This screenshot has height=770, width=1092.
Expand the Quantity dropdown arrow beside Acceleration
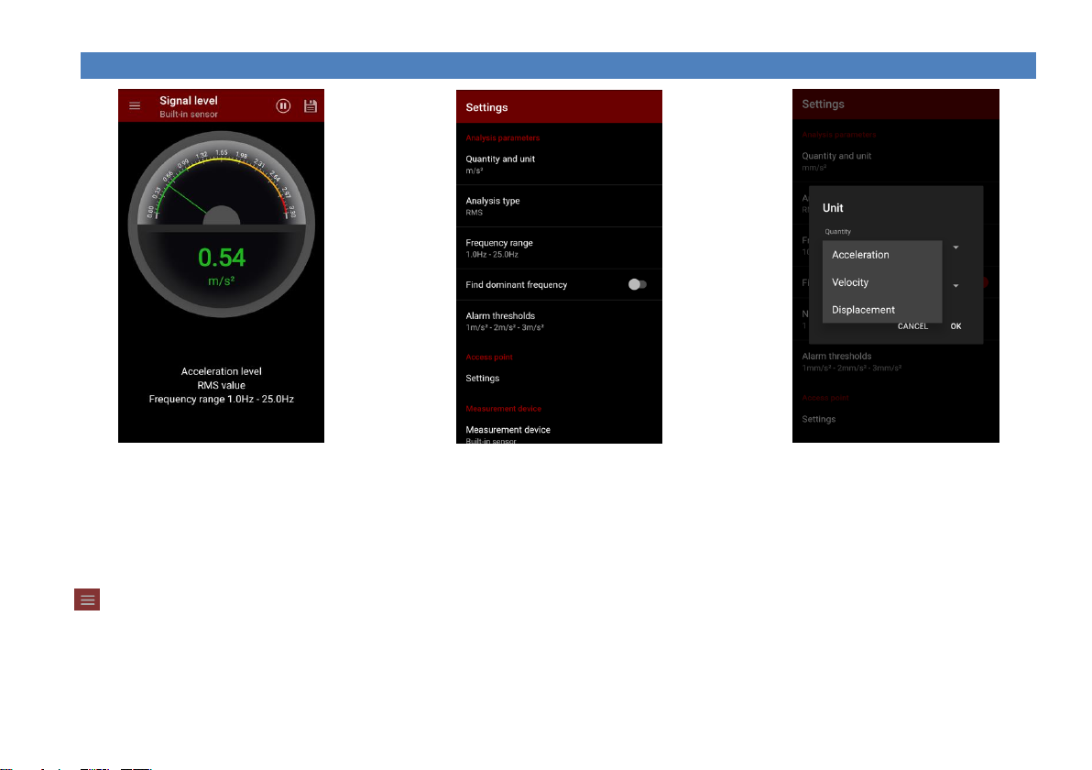(955, 247)
